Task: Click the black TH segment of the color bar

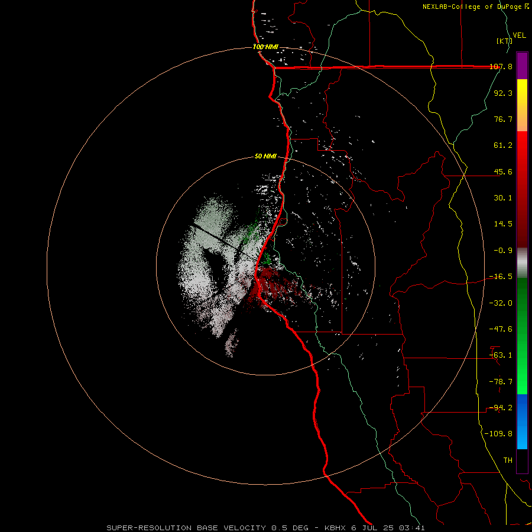Action: [522, 460]
